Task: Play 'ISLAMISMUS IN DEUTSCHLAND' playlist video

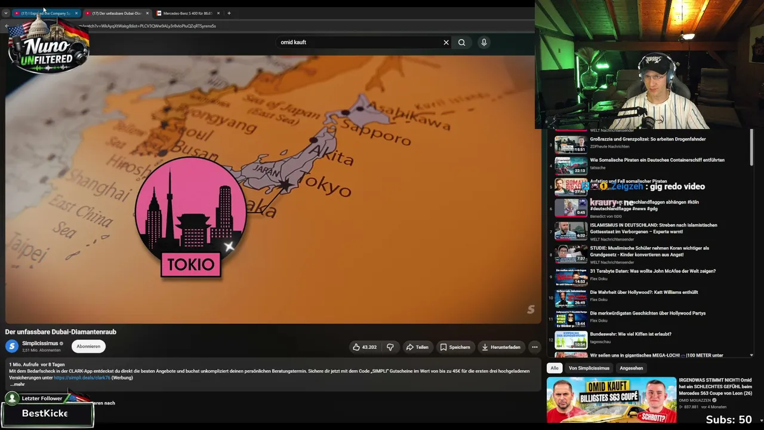Action: tap(654, 228)
